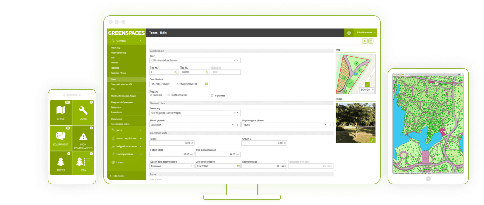
Task: Click the Tree Nr. search magnifier icon
Action: pos(176,72)
